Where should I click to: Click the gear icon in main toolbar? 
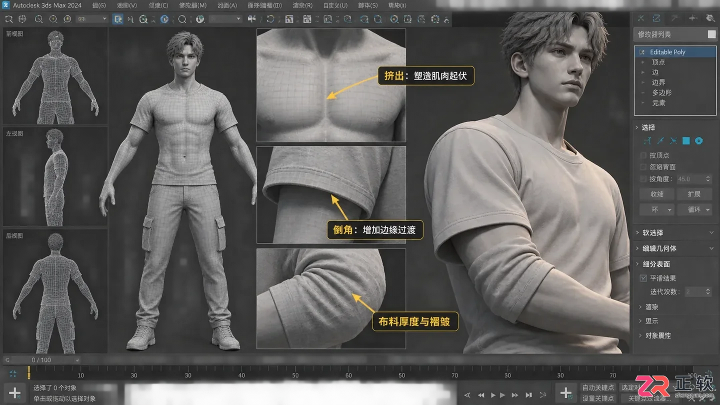click(435, 19)
